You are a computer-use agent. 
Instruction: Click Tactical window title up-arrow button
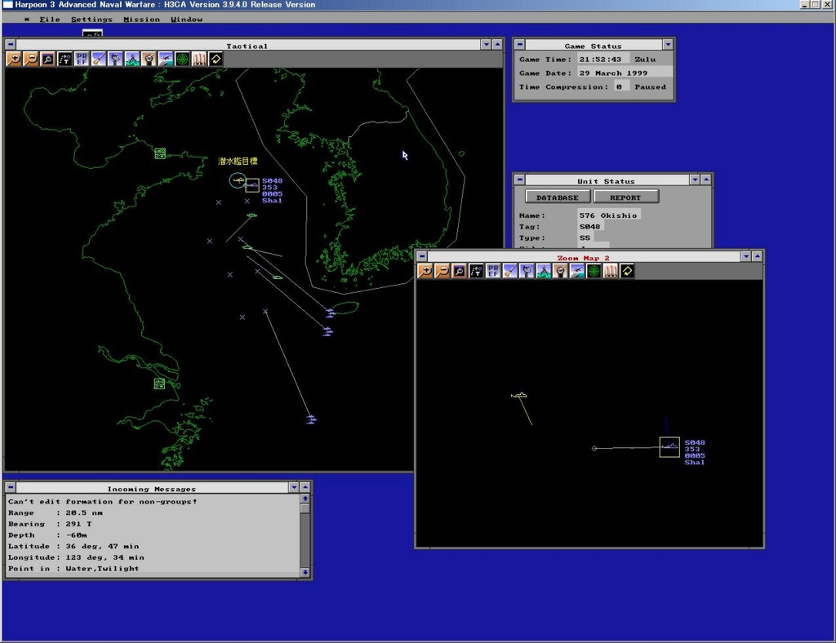(497, 44)
